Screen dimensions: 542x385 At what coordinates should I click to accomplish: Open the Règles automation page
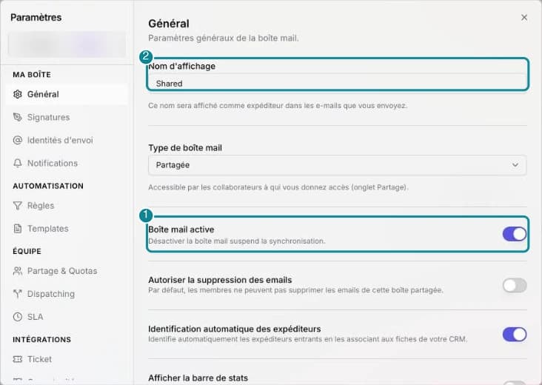(67, 206)
